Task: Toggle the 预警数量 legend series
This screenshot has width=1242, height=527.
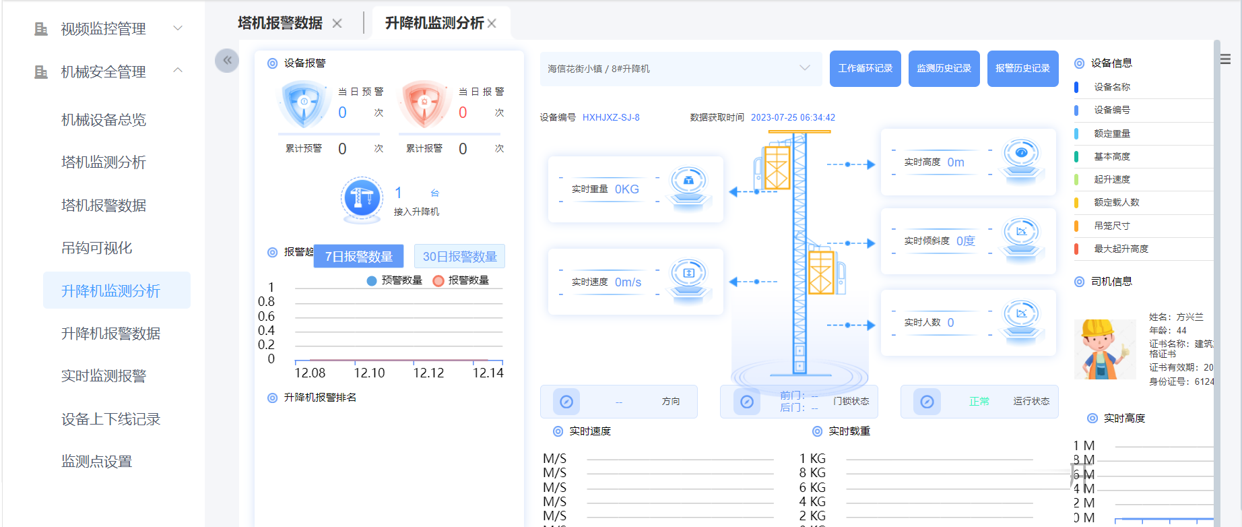Action: 395,280
